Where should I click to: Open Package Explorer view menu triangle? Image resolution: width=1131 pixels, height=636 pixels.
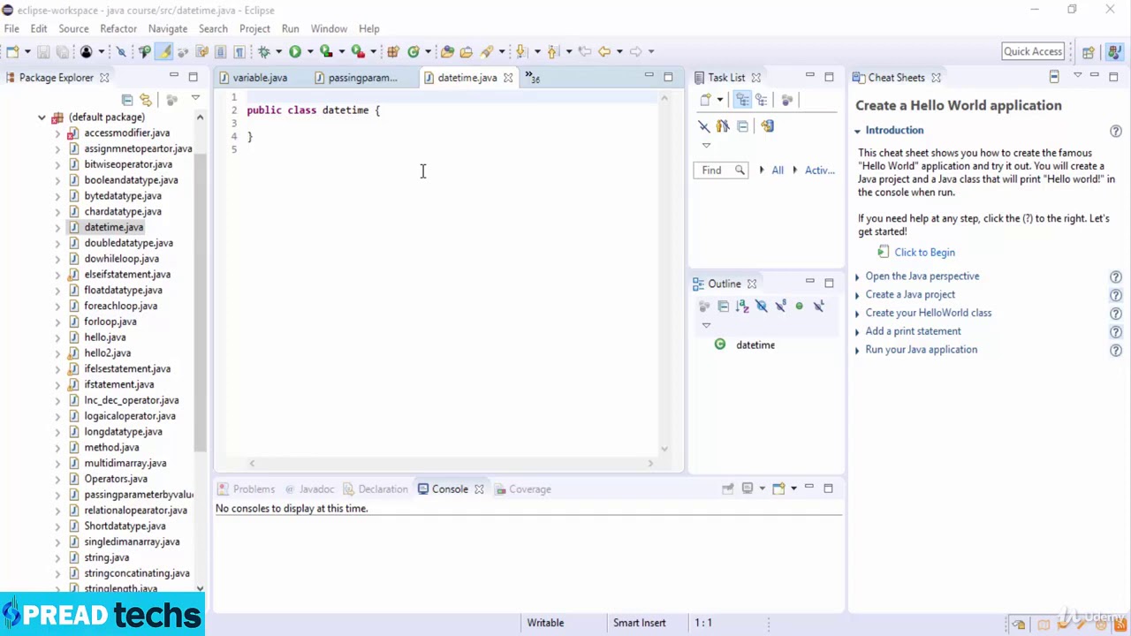click(x=195, y=99)
